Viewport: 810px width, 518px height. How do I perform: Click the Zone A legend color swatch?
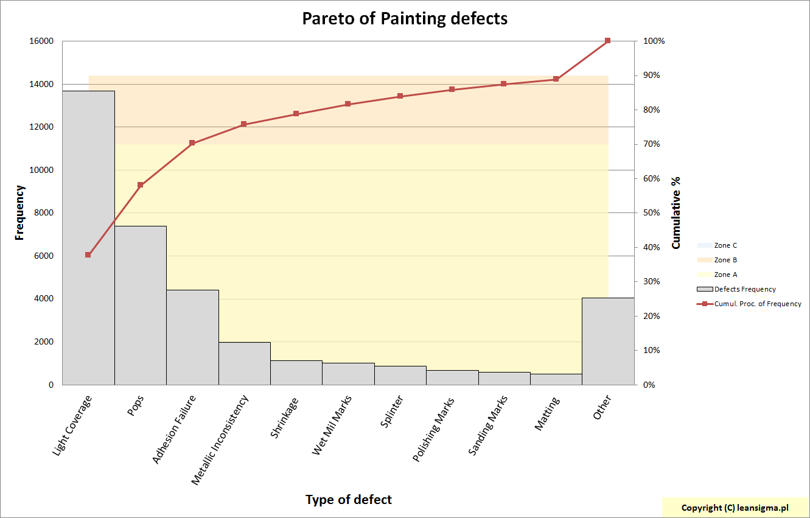tap(704, 275)
